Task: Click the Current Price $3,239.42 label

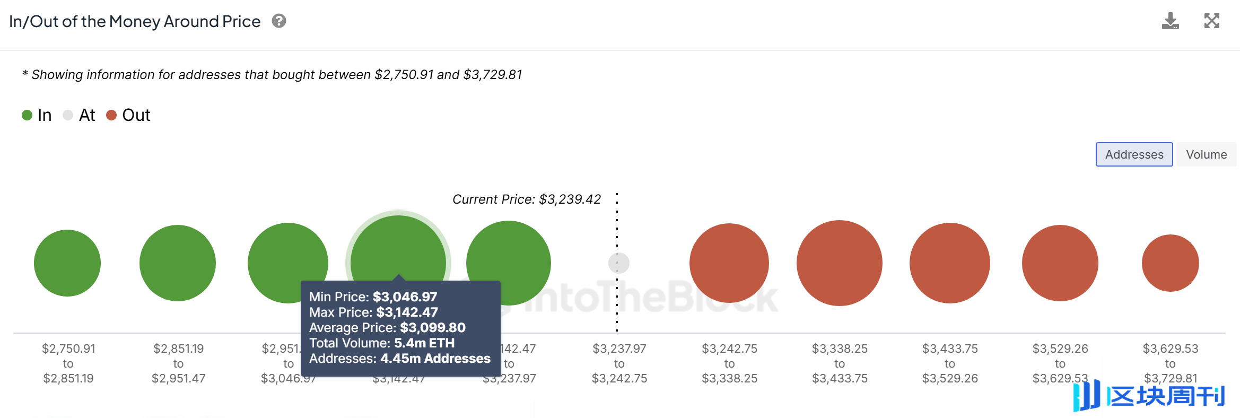Action: click(x=527, y=199)
